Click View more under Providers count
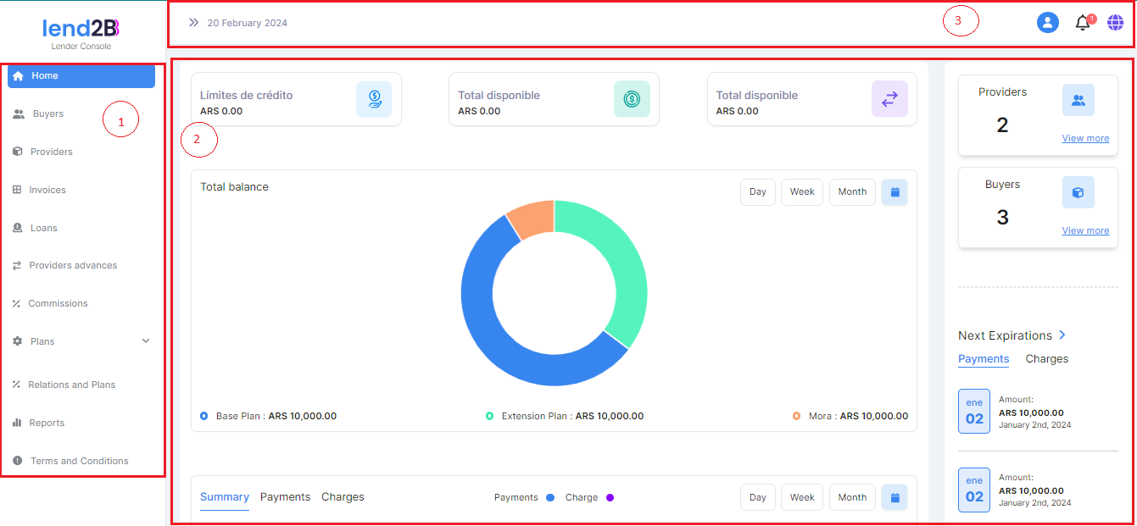 click(1085, 139)
